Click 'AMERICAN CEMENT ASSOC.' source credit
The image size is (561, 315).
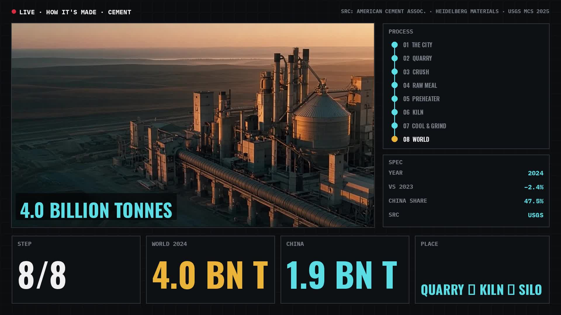[x=391, y=11]
